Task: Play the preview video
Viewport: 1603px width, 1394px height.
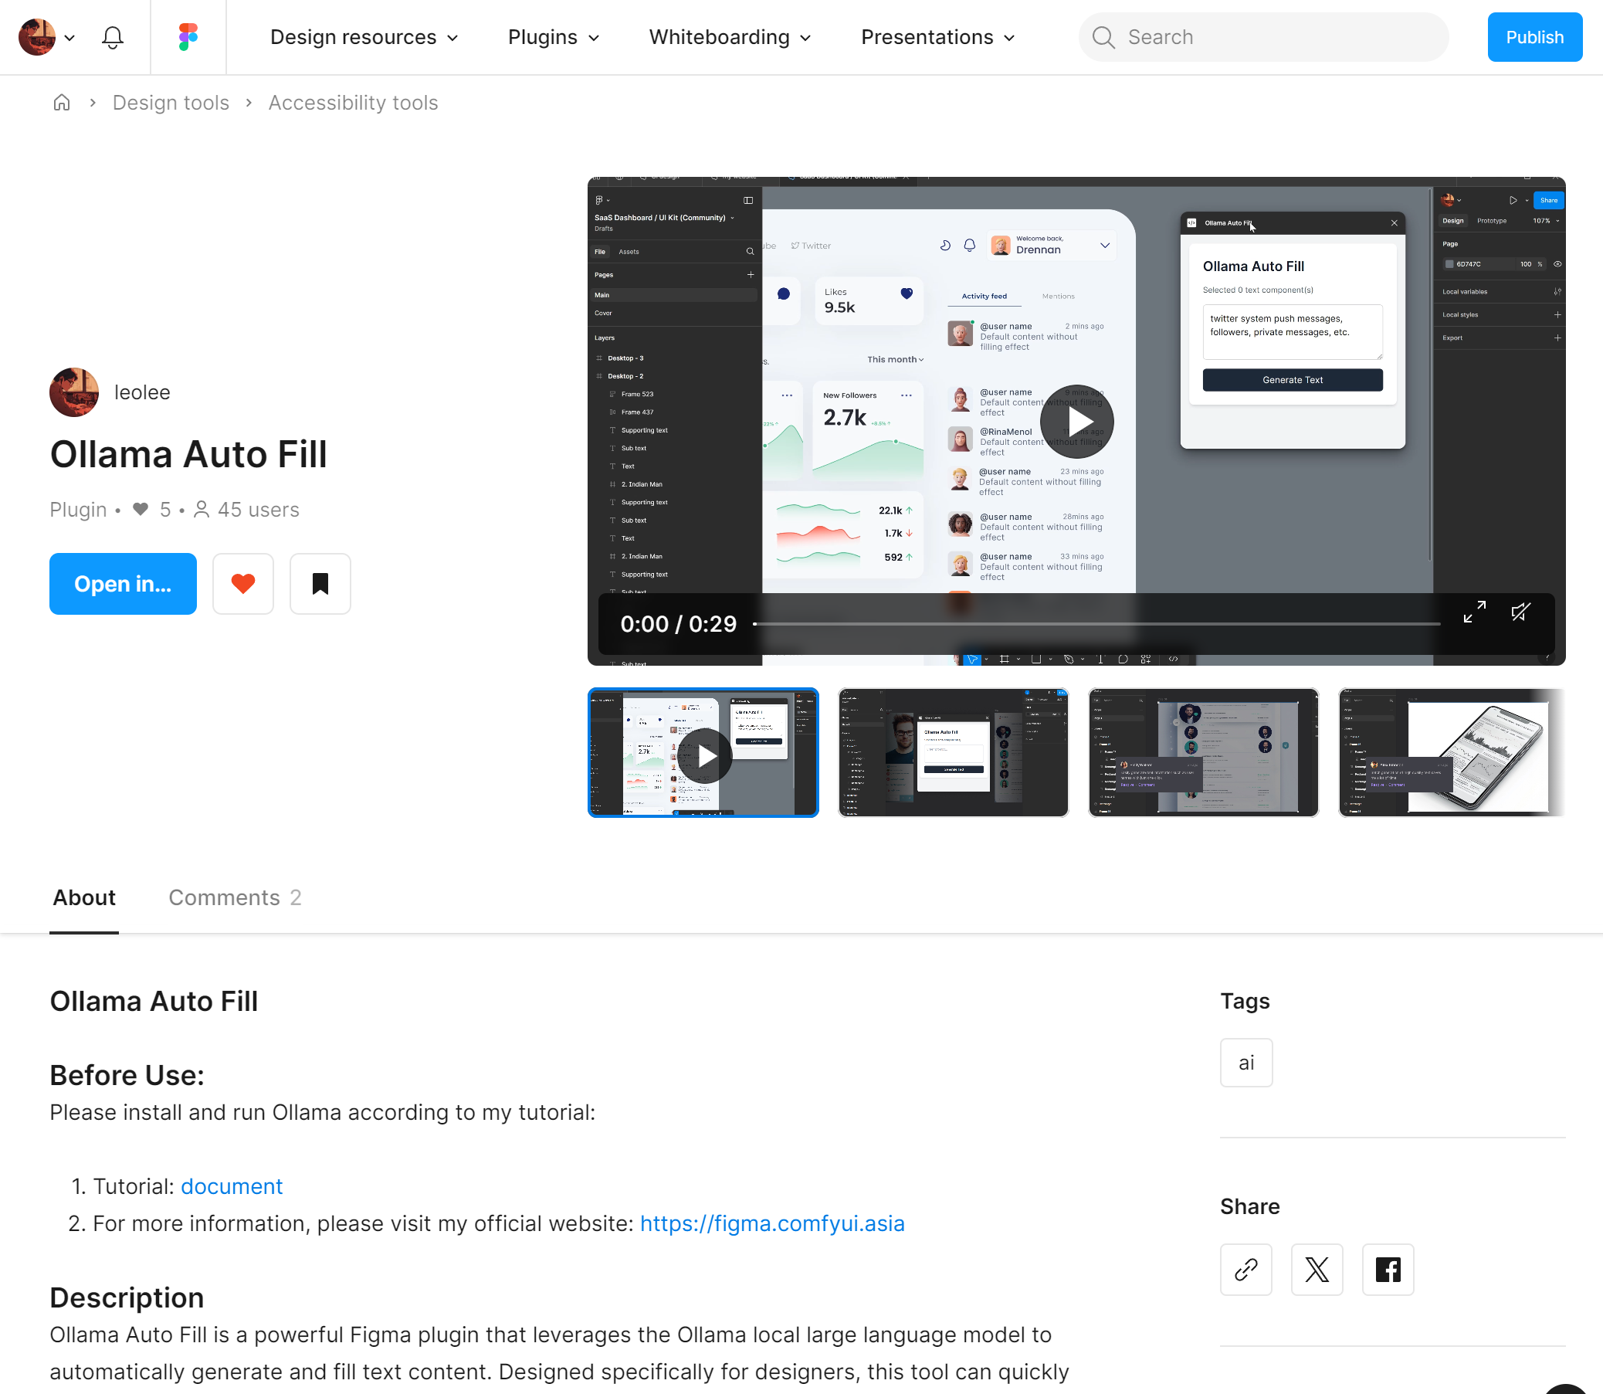Action: [1076, 422]
